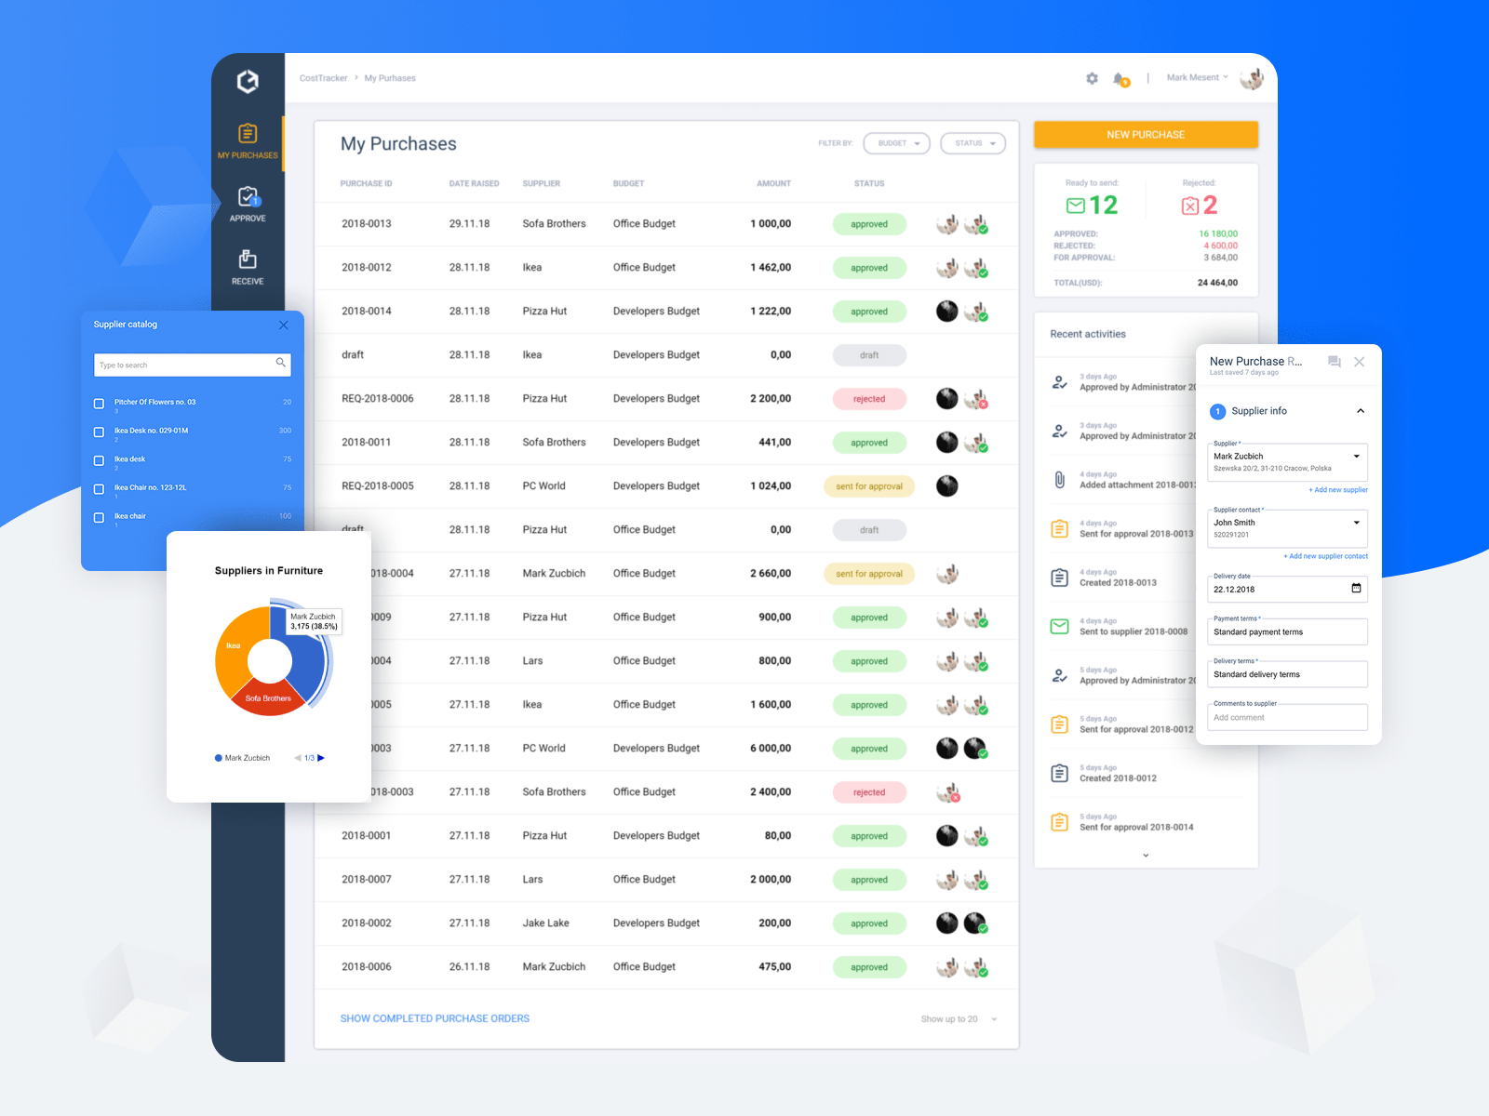Sort by Amount column header
1489x1116 pixels.
(x=773, y=184)
